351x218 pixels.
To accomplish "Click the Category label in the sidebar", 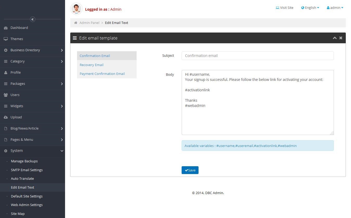I will coord(18,61).
